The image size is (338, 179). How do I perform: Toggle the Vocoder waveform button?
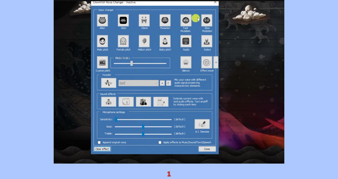(109, 83)
